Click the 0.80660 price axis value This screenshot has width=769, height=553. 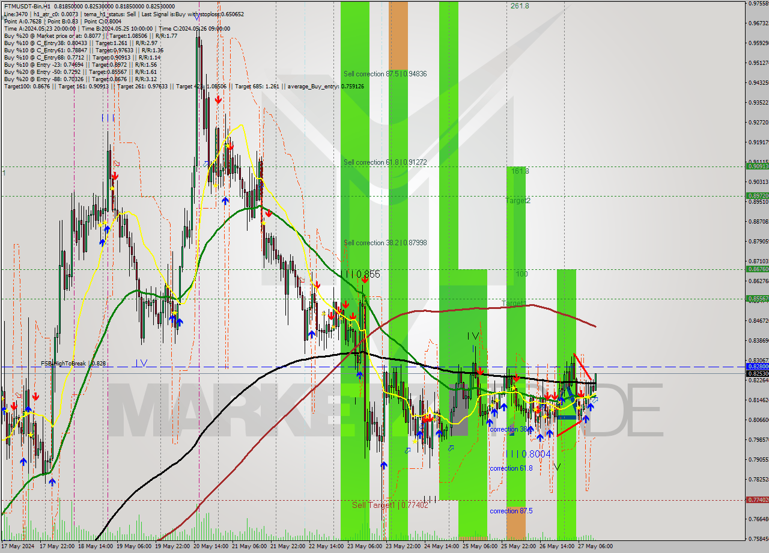pos(758,420)
